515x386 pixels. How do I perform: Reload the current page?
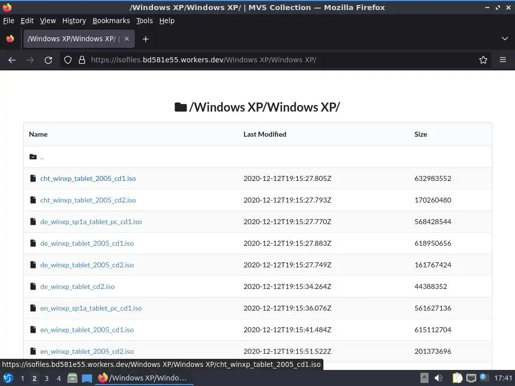point(48,60)
